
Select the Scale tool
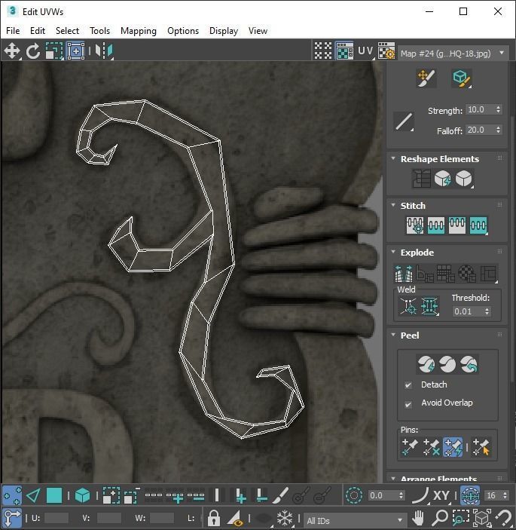click(54, 51)
